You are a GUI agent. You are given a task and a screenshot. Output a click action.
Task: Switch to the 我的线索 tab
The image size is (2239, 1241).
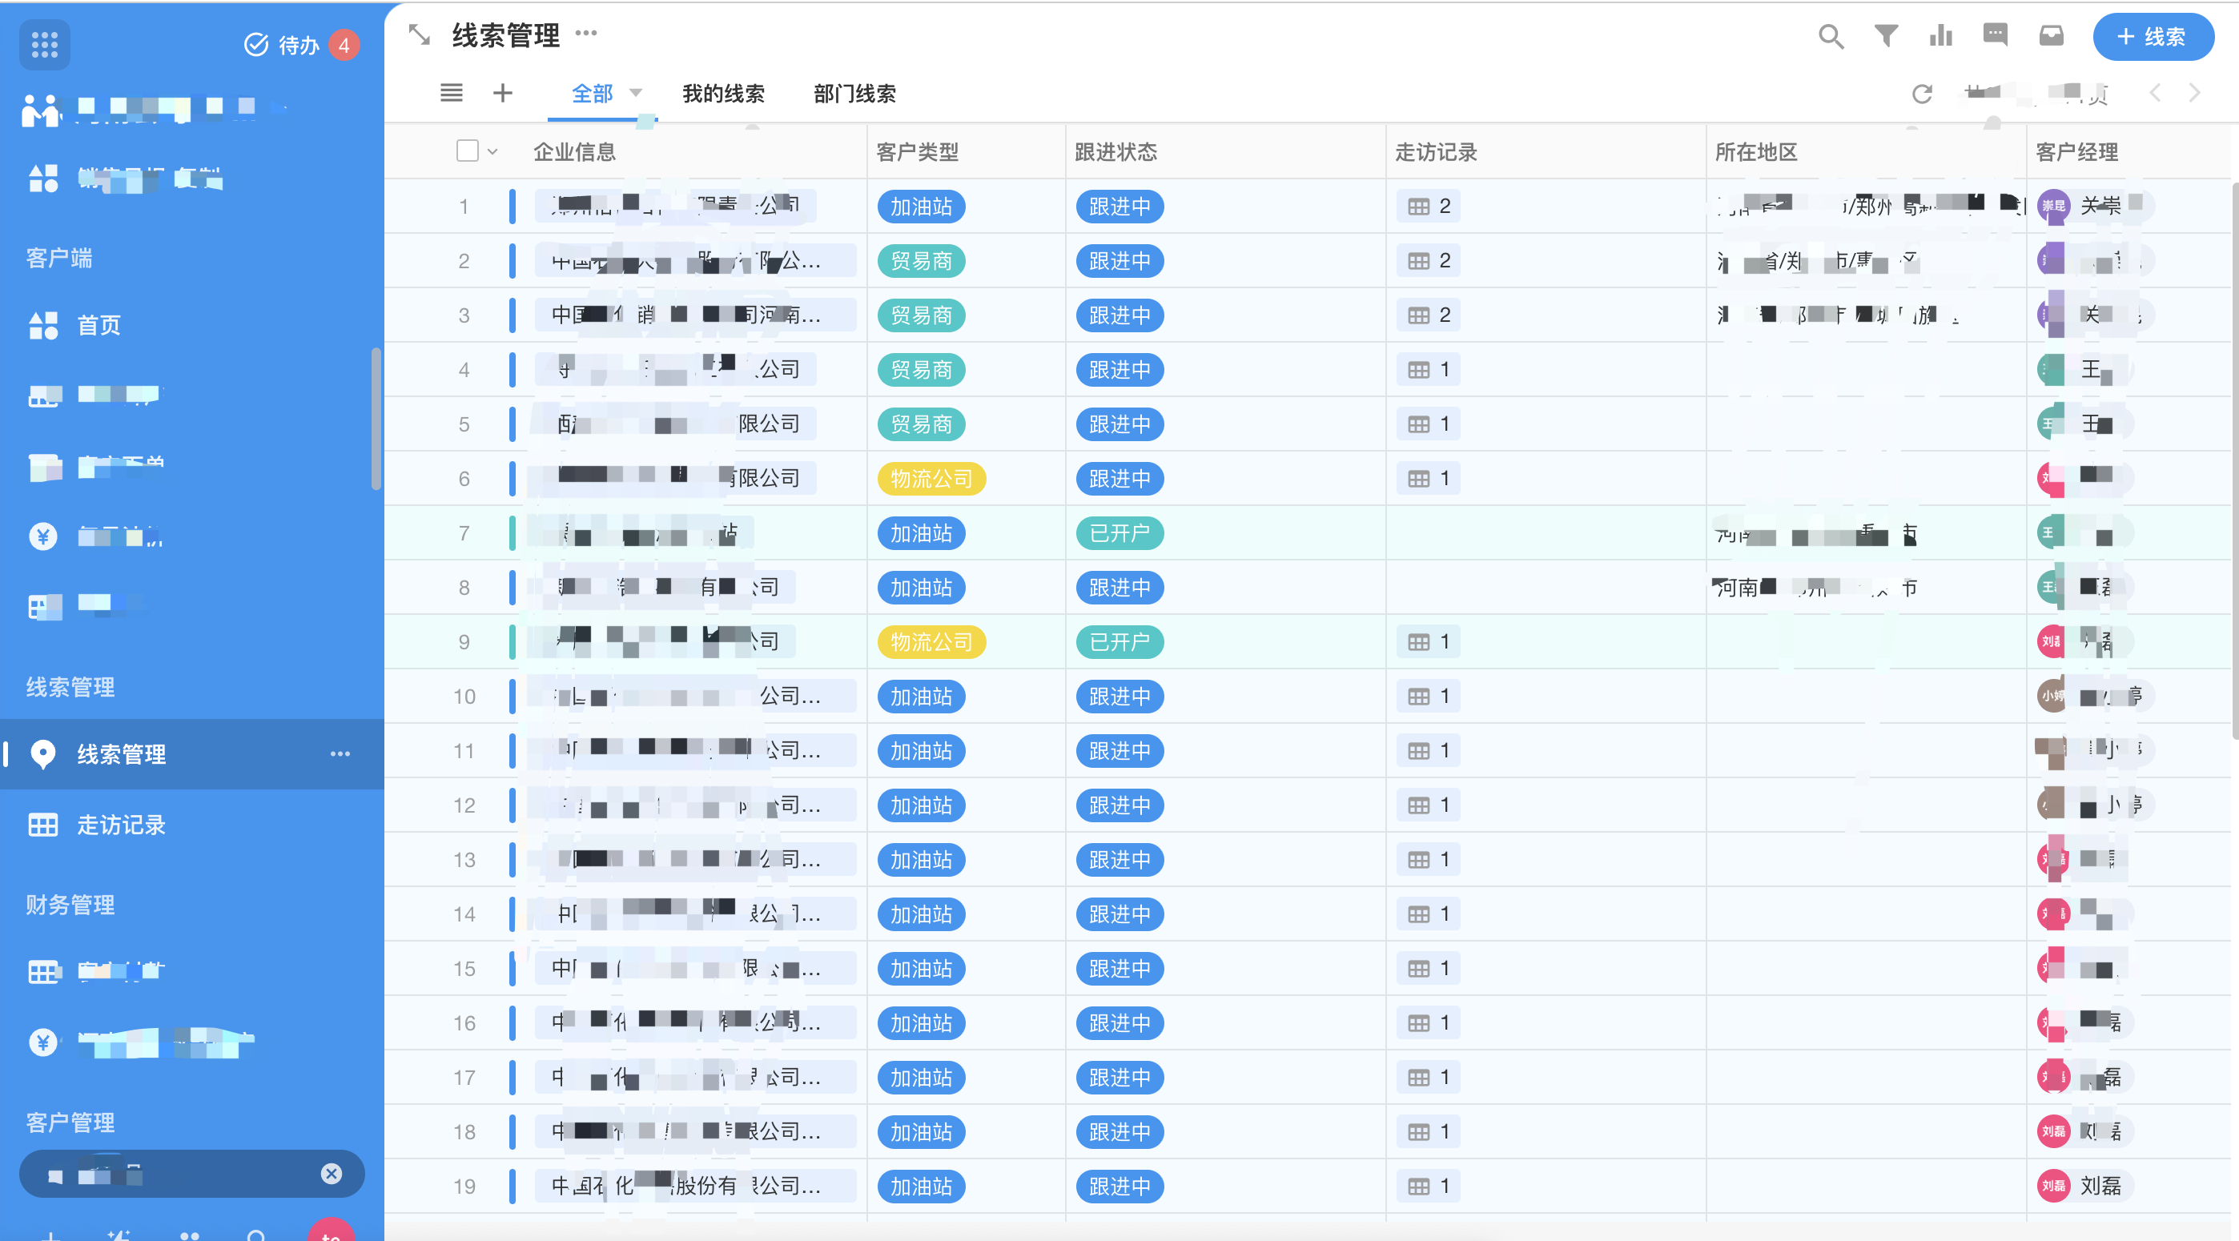point(723,93)
